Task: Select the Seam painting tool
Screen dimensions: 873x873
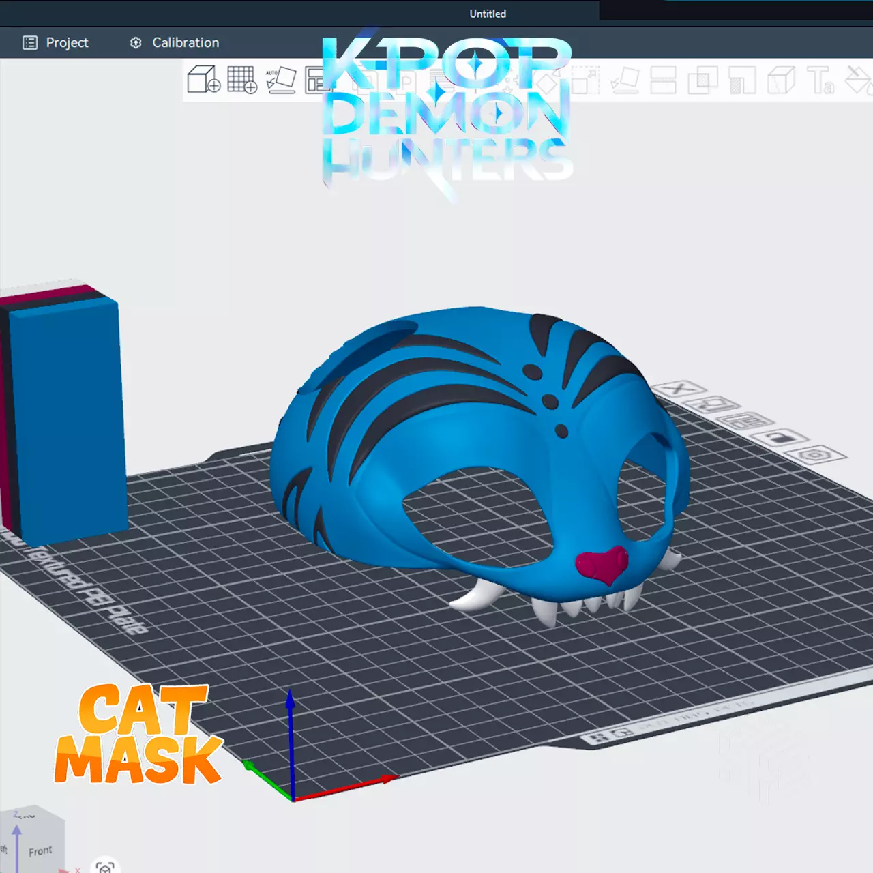Action: [x=781, y=80]
